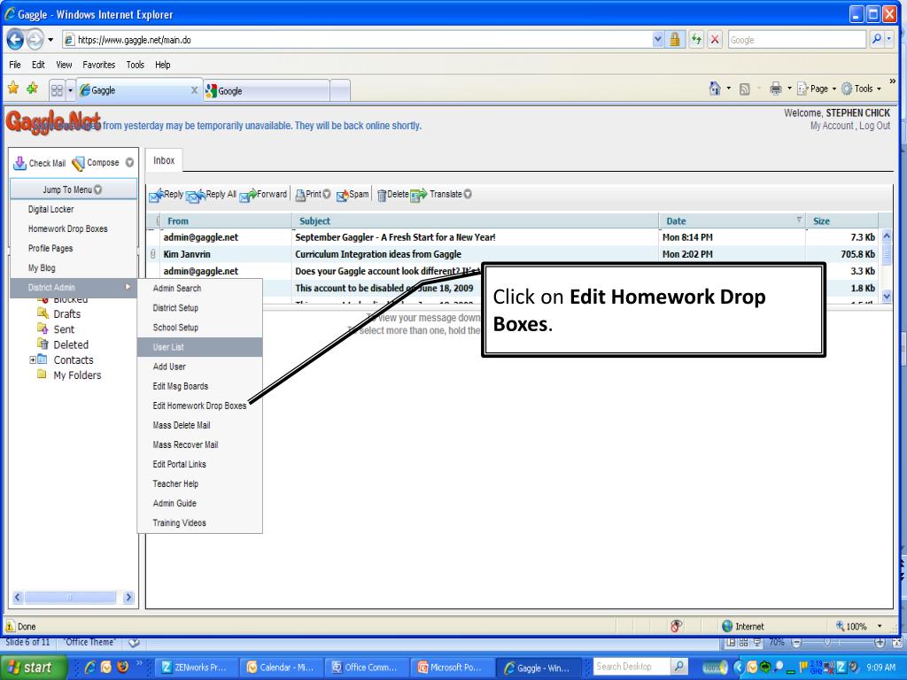This screenshot has height=680, width=907.
Task: Select Edit Homework Drop Boxes
Action: pyautogui.click(x=199, y=406)
